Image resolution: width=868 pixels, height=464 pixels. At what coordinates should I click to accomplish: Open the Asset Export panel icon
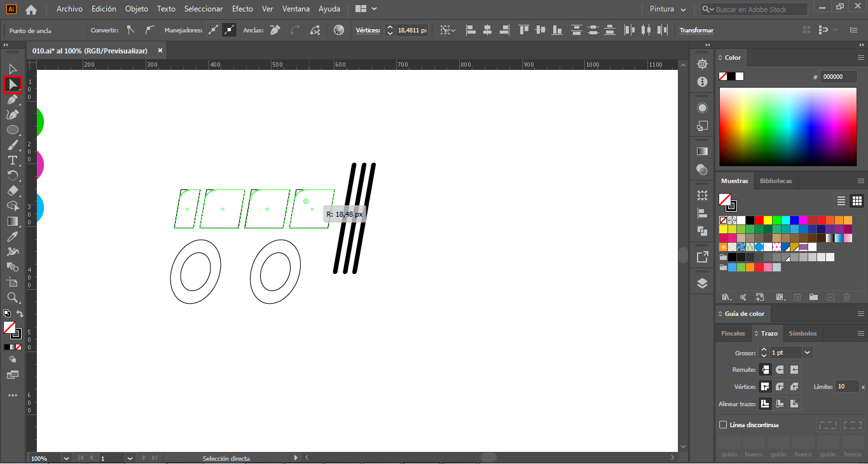click(x=702, y=257)
